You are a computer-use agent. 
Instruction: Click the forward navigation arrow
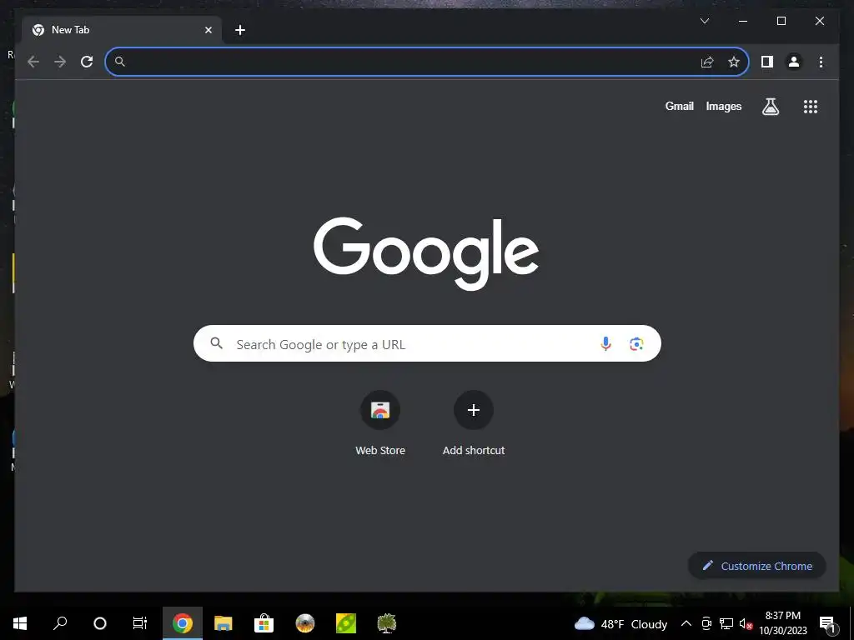60,62
